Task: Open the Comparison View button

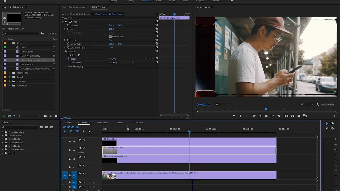Action: click(305, 116)
